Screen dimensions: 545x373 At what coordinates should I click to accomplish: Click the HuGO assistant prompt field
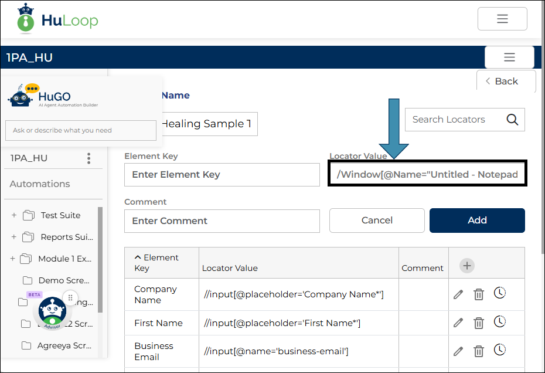click(81, 130)
